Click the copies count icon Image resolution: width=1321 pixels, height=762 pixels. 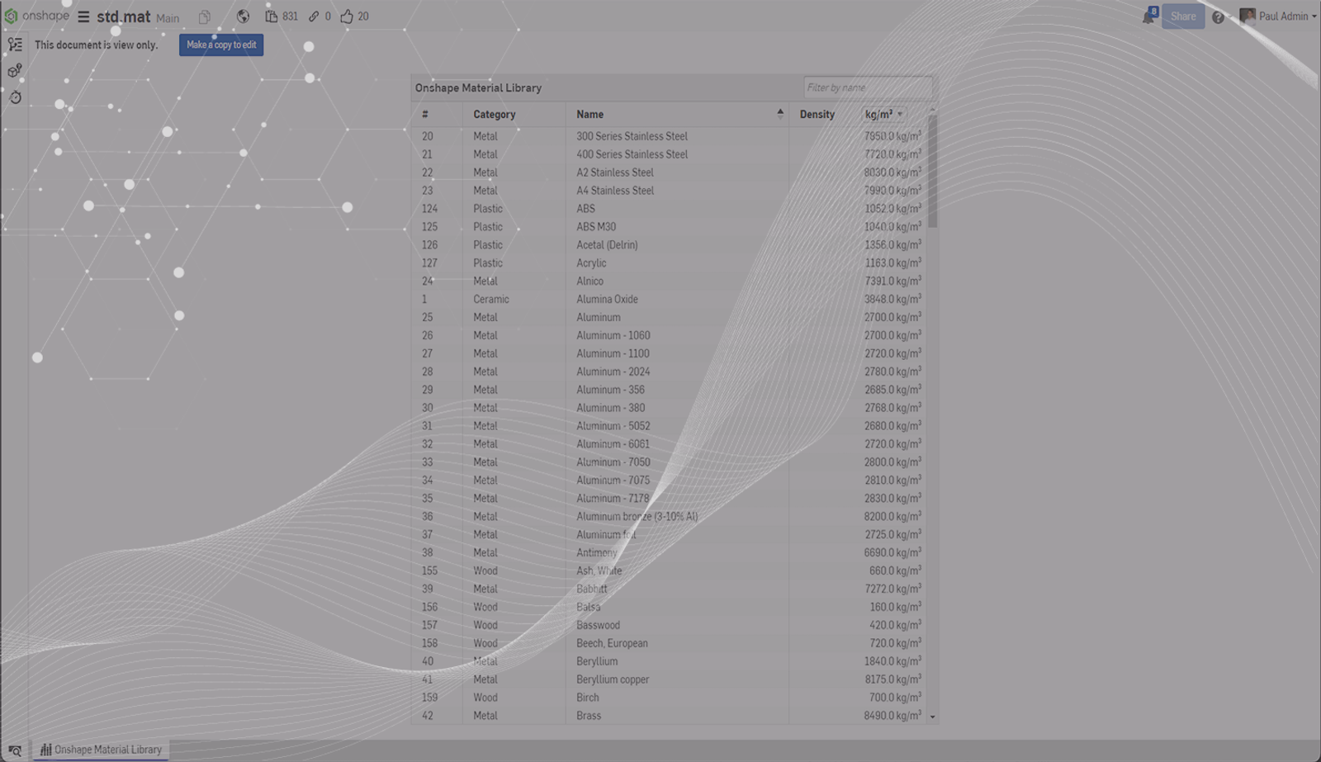coord(271,17)
